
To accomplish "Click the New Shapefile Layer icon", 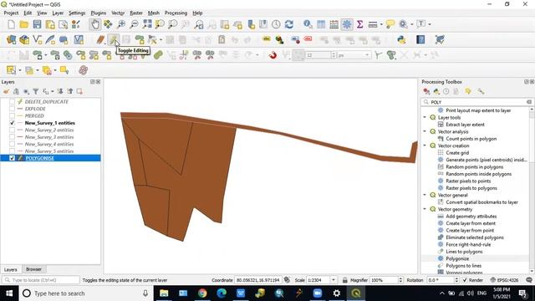I will (37, 39).
